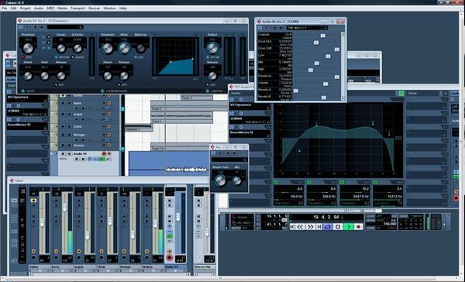The width and height of the screenshot is (465, 282).
Task: Click the 140.000 tempo value in transport
Action: [x=389, y=224]
